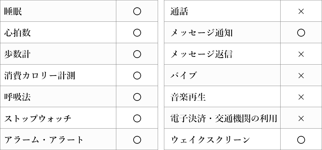This screenshot has height=150, width=322.
Task: Click the cross icon next to バイブ
Action: [x=301, y=76]
